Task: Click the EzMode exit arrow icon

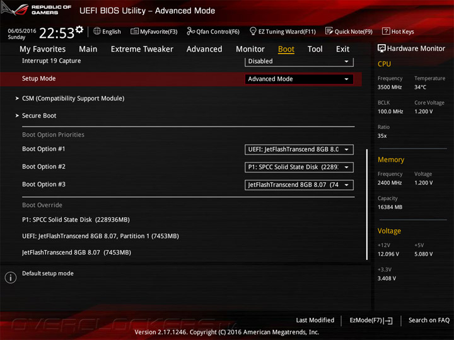Action: (x=388, y=320)
